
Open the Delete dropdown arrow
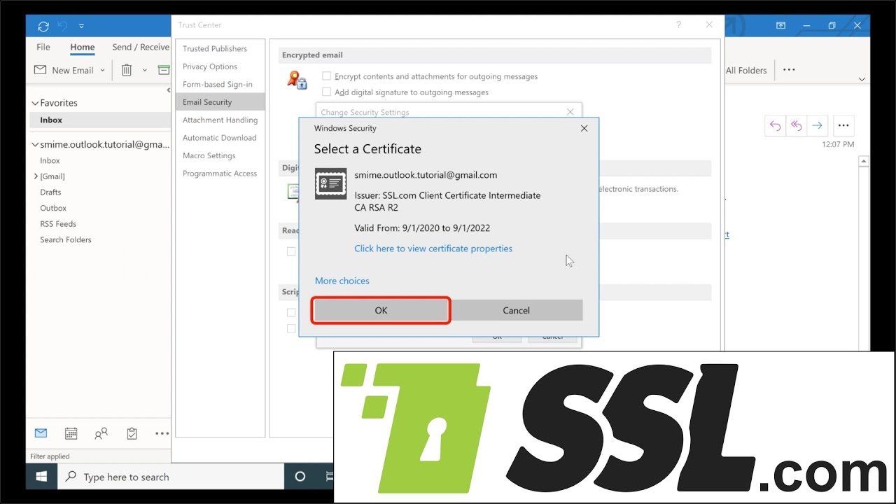[x=145, y=70]
